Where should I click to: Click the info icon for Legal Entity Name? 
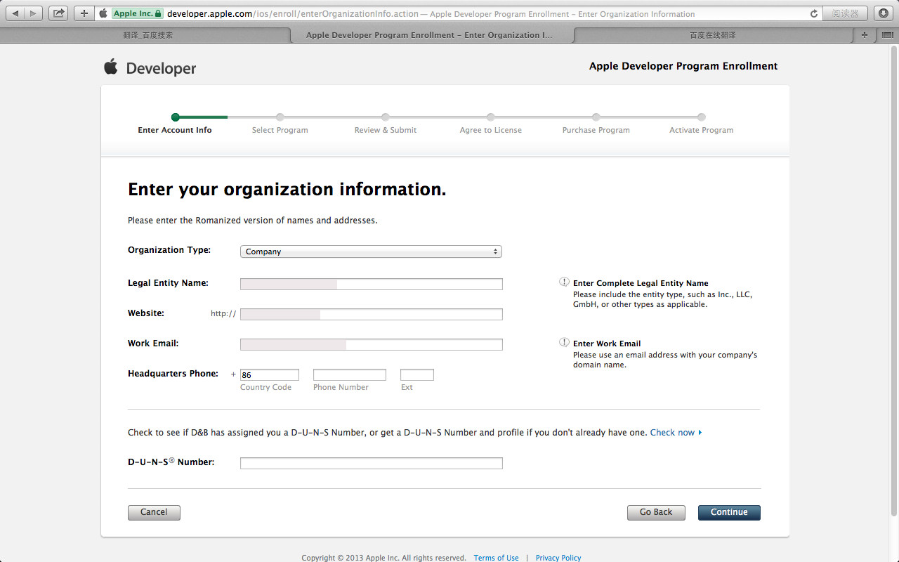click(564, 282)
